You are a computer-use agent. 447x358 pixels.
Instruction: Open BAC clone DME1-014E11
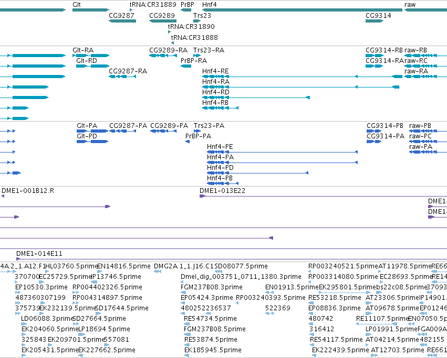point(232,259)
